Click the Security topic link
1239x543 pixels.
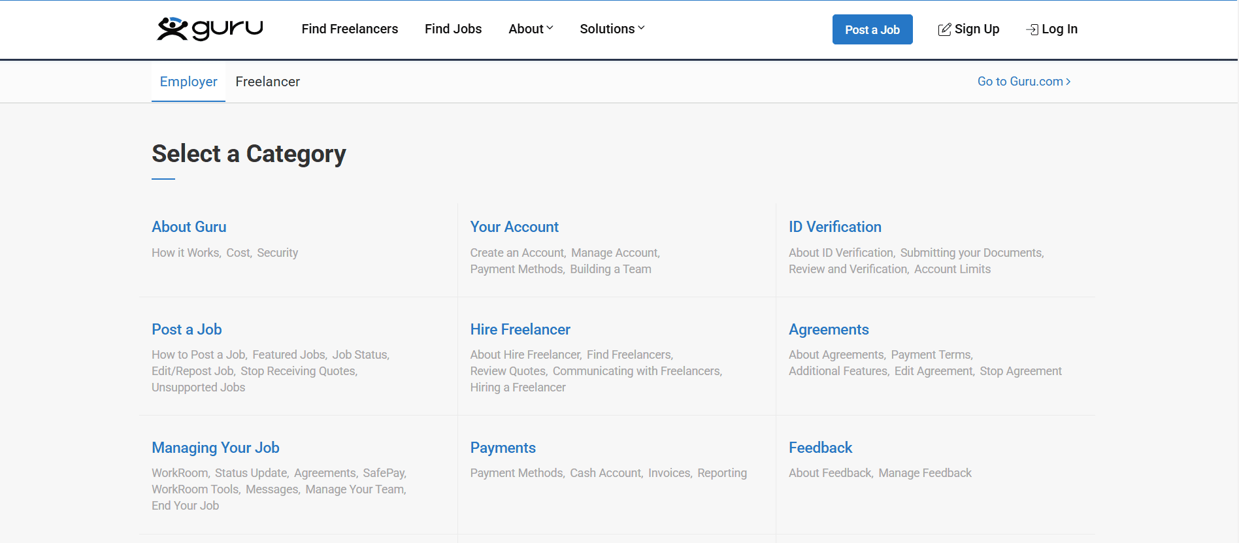tap(277, 253)
